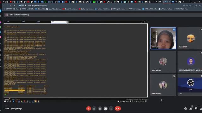
Task: Open the 'VLAN Basic Concept' bookmark
Action: [134, 9]
